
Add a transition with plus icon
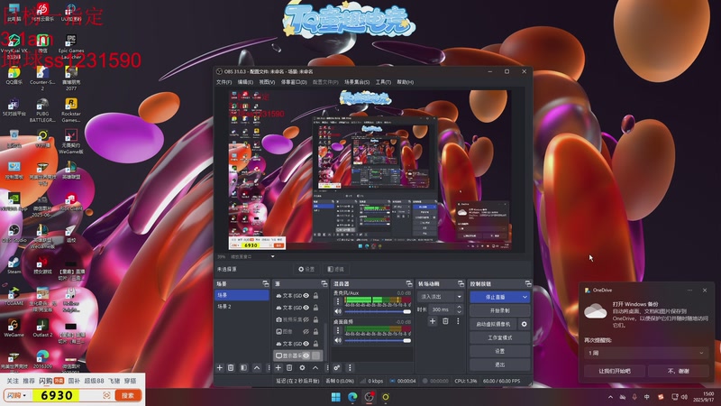click(433, 321)
